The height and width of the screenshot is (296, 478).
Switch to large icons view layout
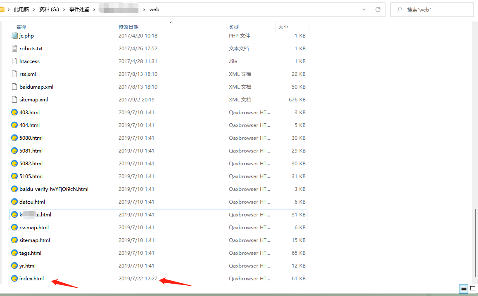click(473, 289)
